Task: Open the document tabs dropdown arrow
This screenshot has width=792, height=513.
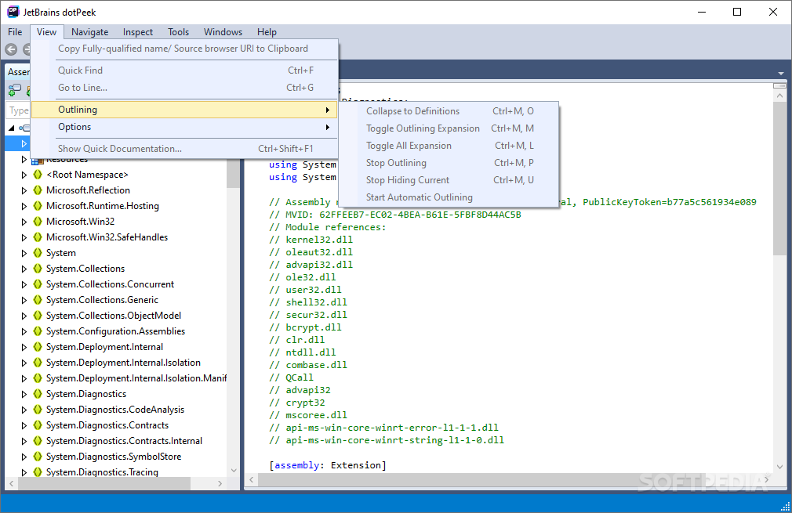Action: [780, 74]
